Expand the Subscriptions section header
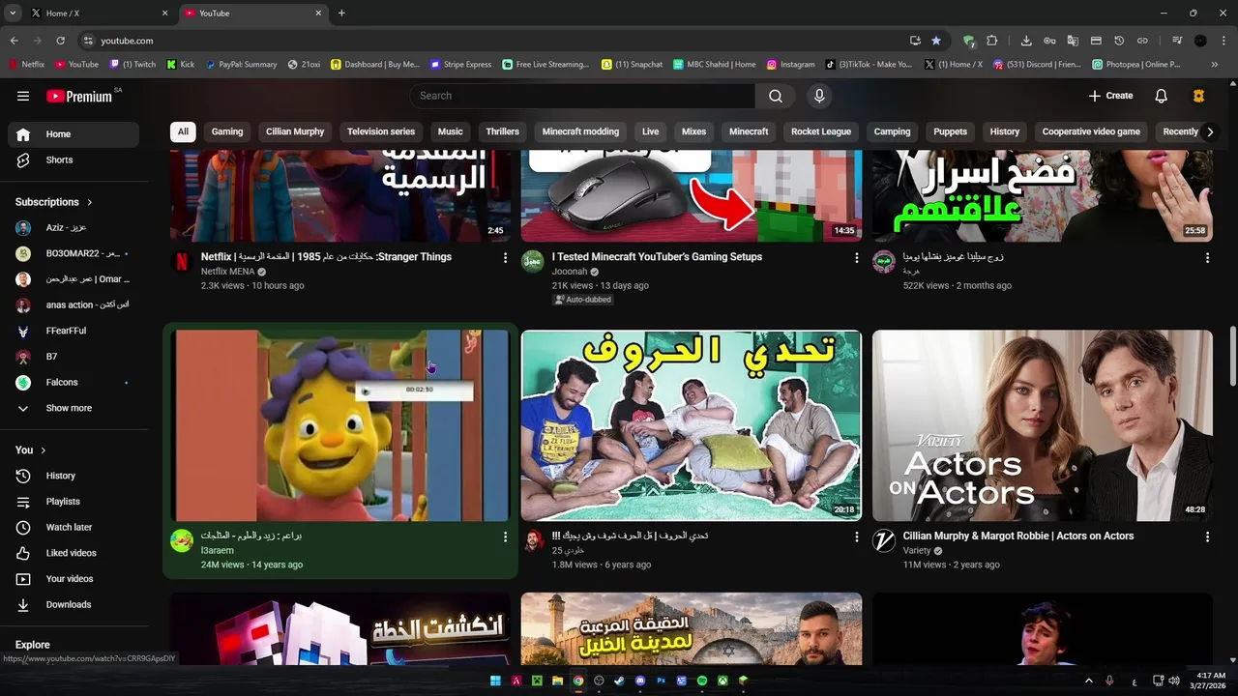Viewport: 1238px width, 696px height. click(54, 202)
